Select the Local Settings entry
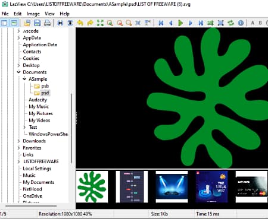The image size is (268, 219). pos(37,169)
